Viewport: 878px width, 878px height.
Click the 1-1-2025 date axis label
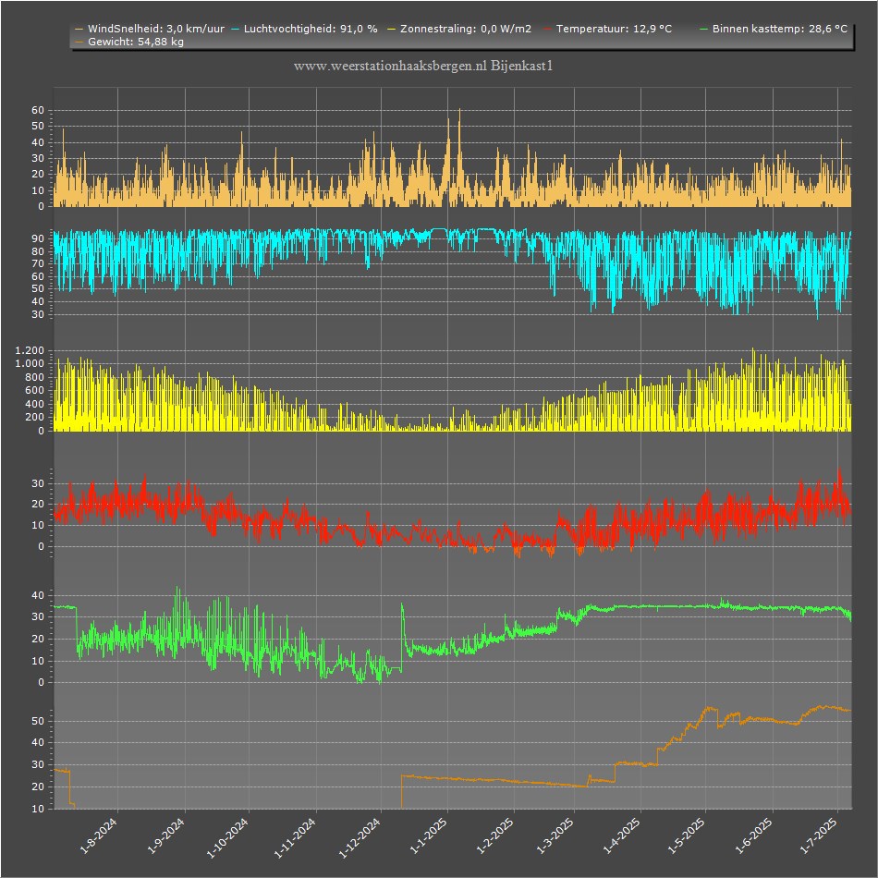pos(428,835)
